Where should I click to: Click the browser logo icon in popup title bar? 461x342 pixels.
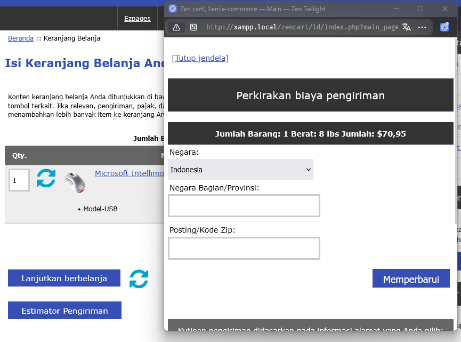[173, 9]
